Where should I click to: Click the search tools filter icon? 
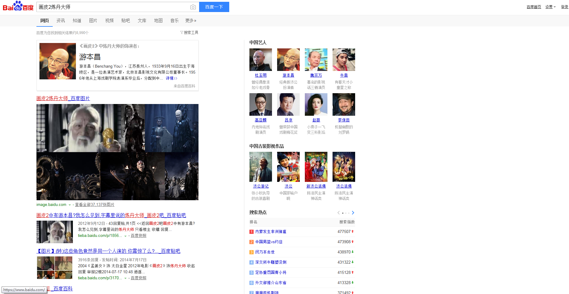tap(182, 32)
